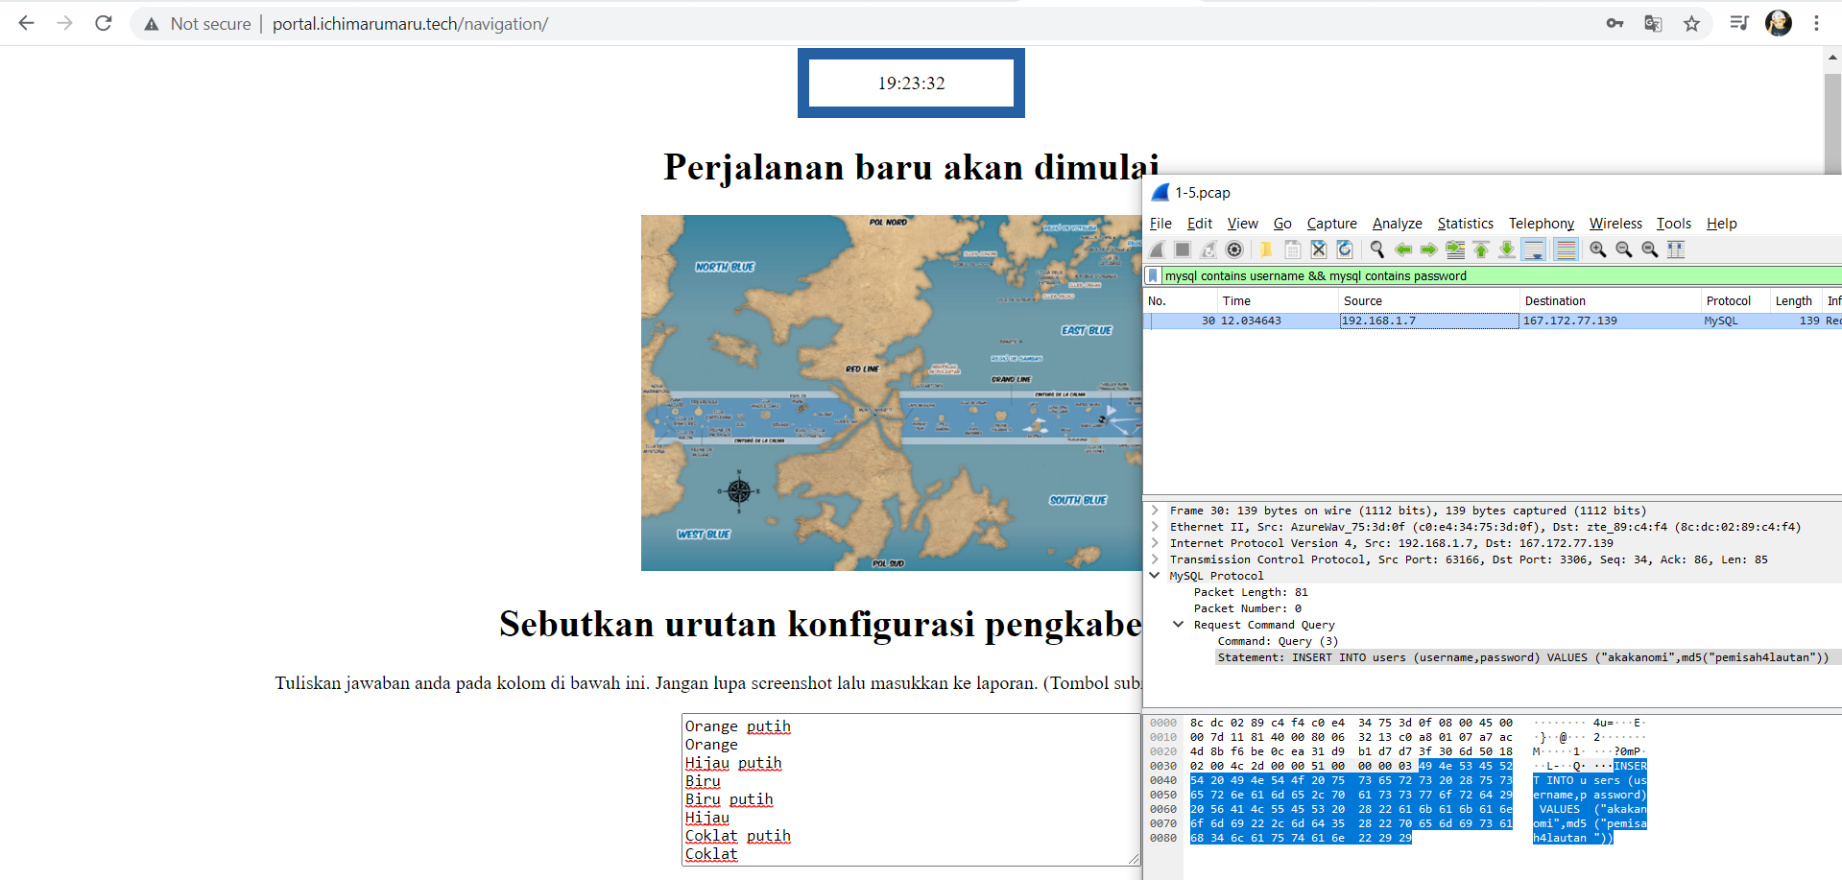Open Wireshark View menu

pos(1242,224)
